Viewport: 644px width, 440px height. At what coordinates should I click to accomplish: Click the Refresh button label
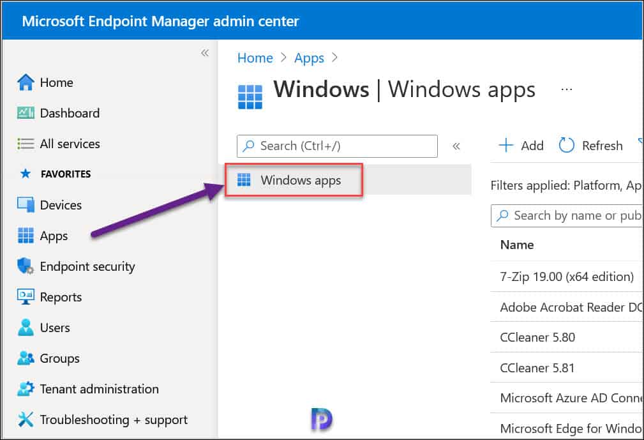603,146
